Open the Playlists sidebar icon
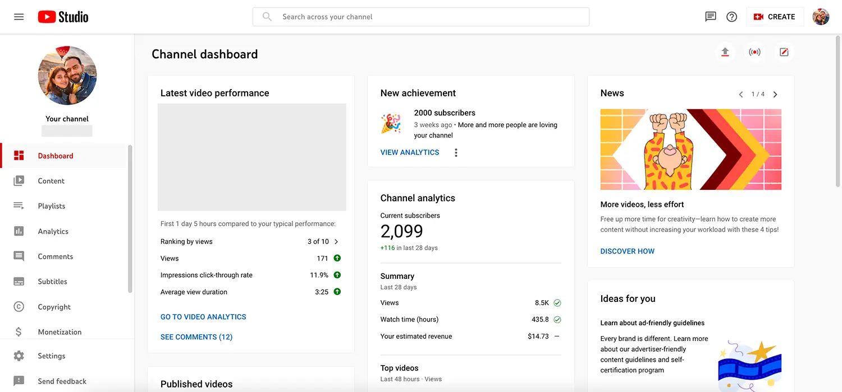The width and height of the screenshot is (842, 392). pos(18,206)
